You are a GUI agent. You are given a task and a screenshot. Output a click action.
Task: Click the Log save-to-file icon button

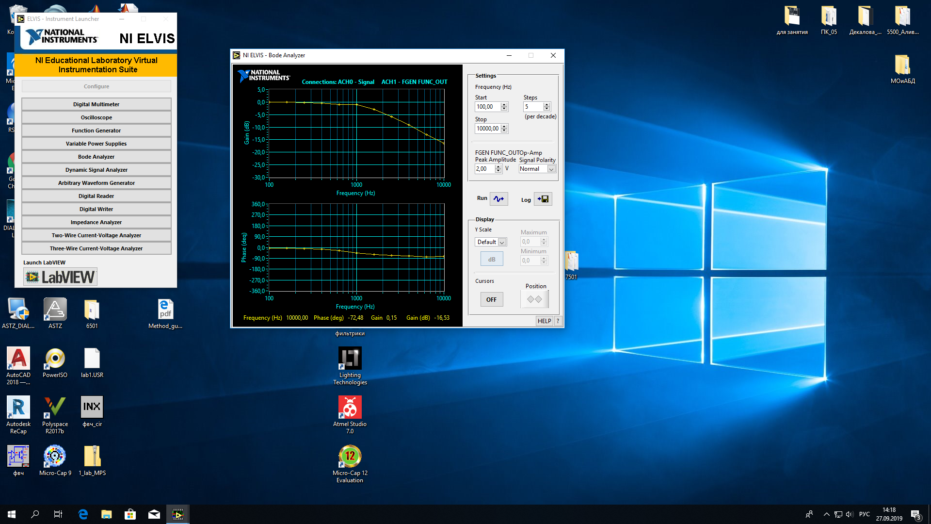tap(543, 199)
